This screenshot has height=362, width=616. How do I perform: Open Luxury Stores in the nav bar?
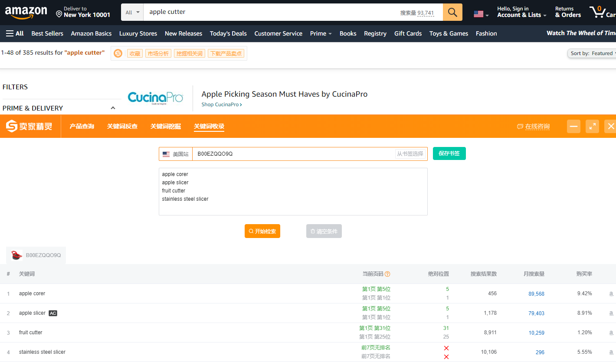pos(138,33)
